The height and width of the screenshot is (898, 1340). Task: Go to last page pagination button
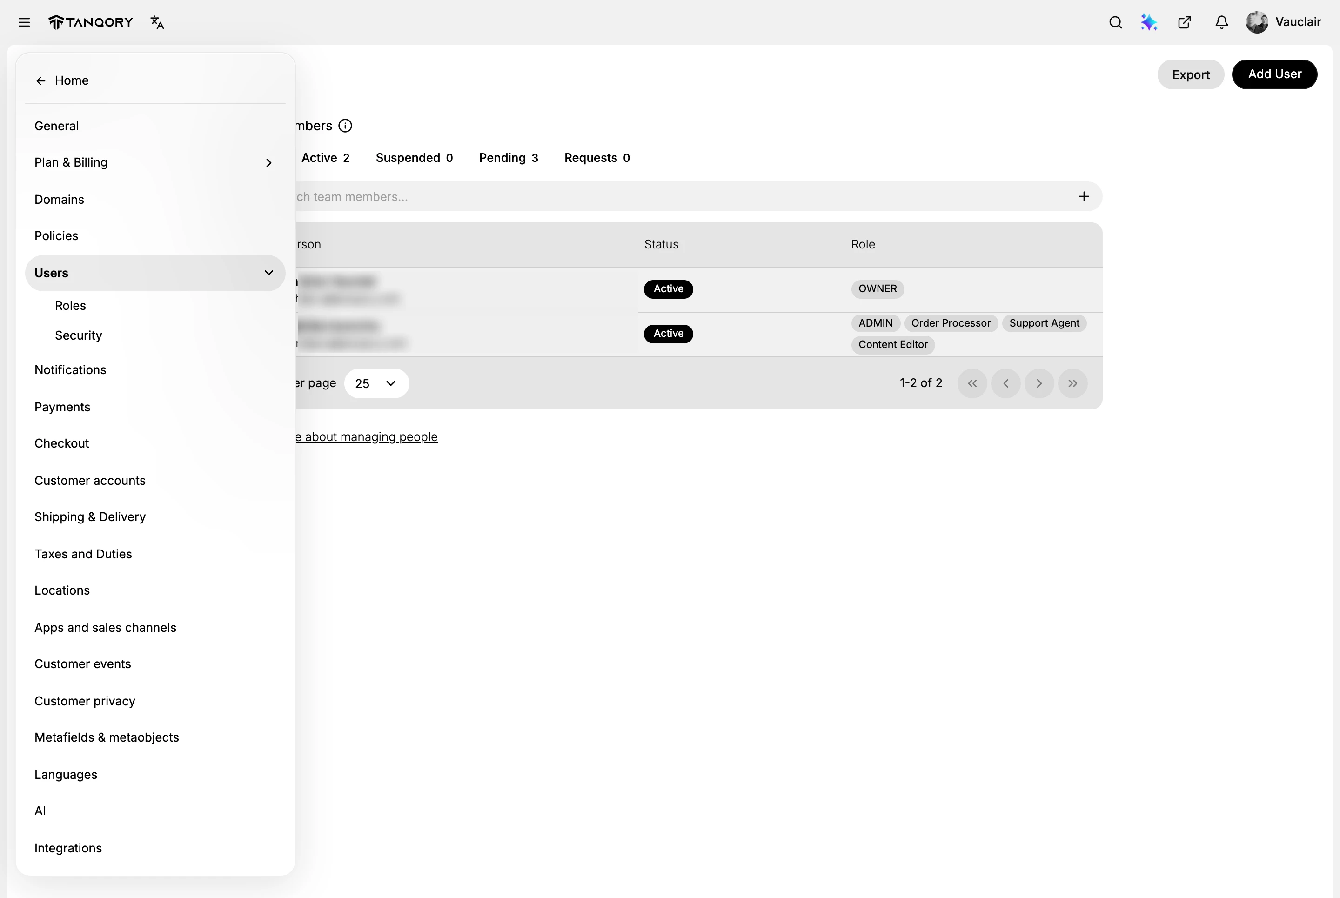click(x=1072, y=383)
